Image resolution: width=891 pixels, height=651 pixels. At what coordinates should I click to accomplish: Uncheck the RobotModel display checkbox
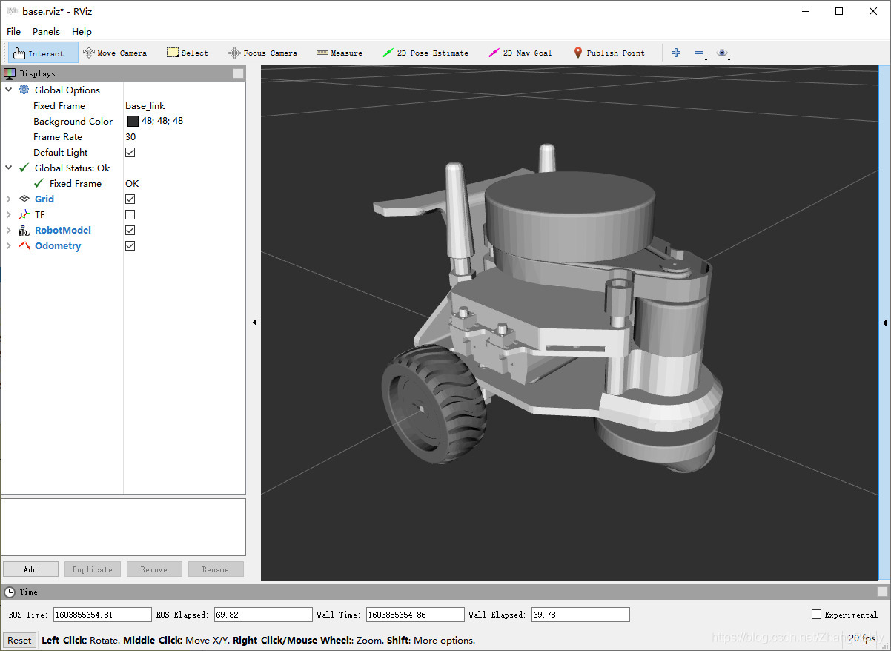click(130, 230)
